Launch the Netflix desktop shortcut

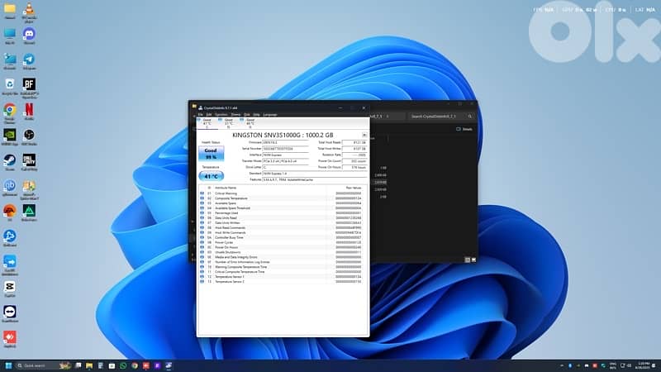(x=29, y=110)
